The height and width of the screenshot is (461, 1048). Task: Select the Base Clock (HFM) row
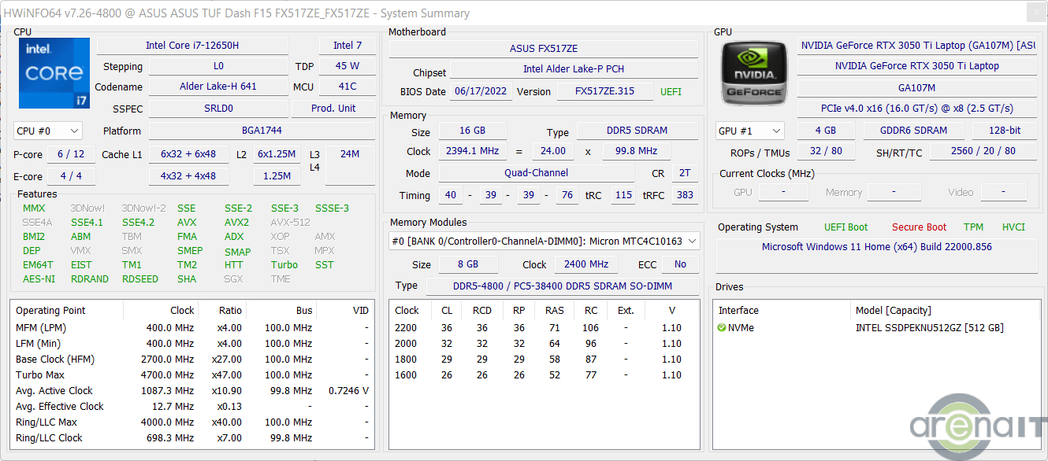191,360
